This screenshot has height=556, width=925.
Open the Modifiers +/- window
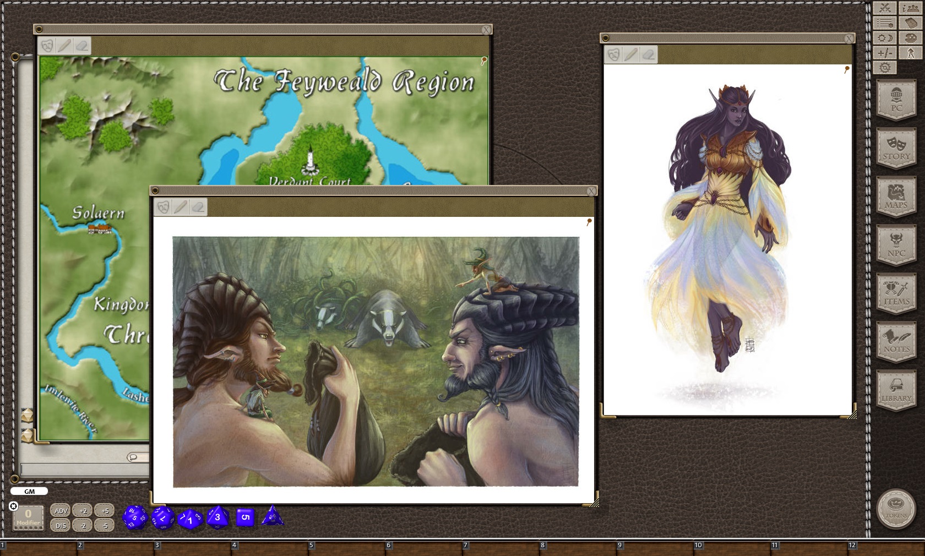[885, 53]
